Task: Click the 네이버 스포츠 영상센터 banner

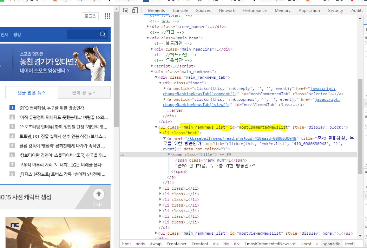Action: (x=55, y=62)
